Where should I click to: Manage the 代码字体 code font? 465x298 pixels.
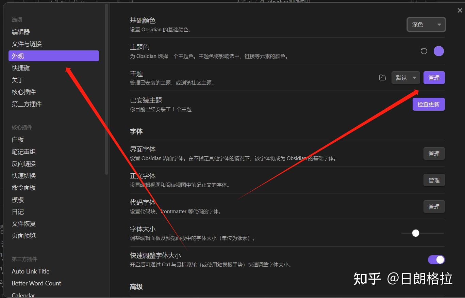point(434,206)
